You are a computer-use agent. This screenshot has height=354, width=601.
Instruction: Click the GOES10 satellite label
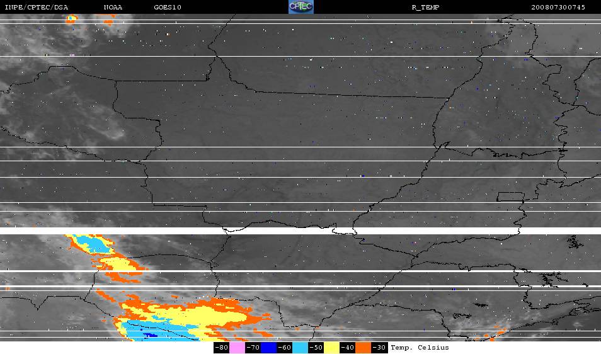tap(168, 8)
